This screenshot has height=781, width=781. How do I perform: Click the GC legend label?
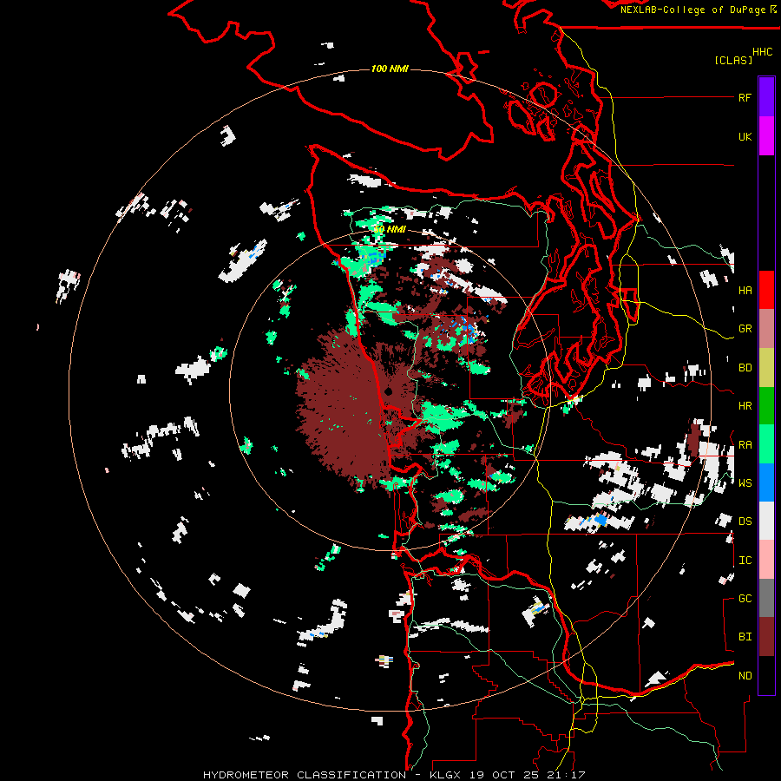(x=745, y=599)
